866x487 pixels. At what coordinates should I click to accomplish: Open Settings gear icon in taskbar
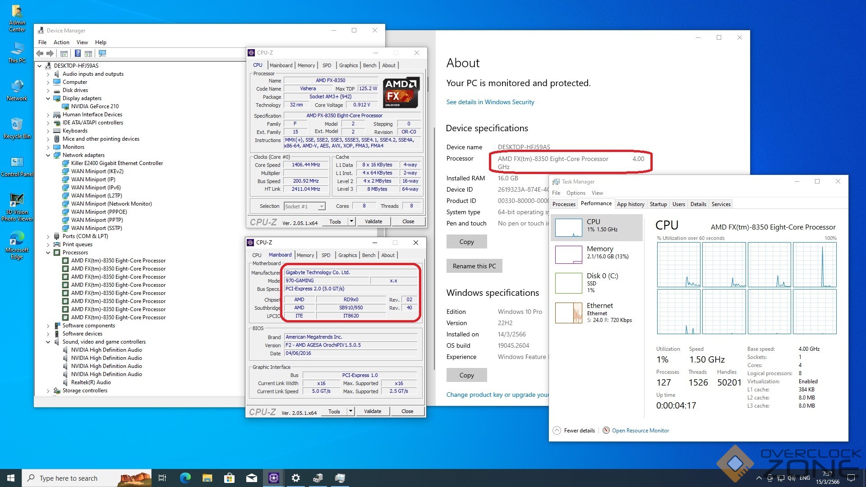[296, 478]
